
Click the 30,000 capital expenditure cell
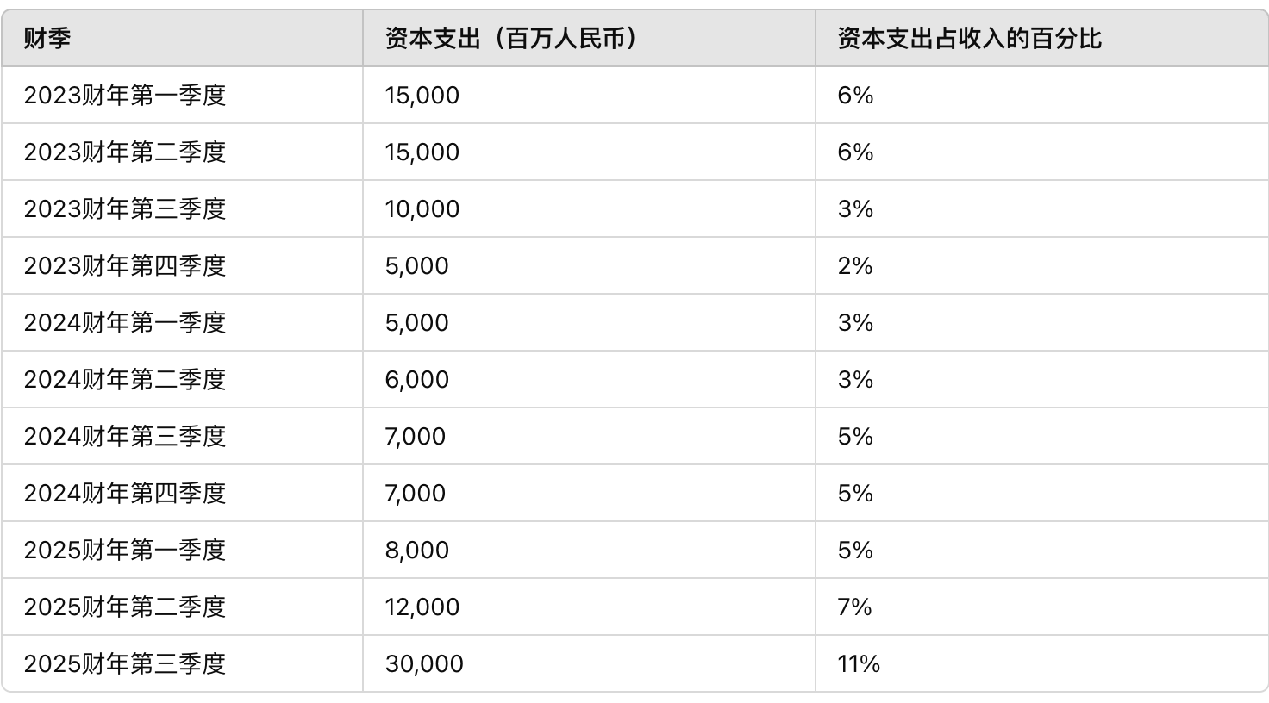[x=424, y=663]
